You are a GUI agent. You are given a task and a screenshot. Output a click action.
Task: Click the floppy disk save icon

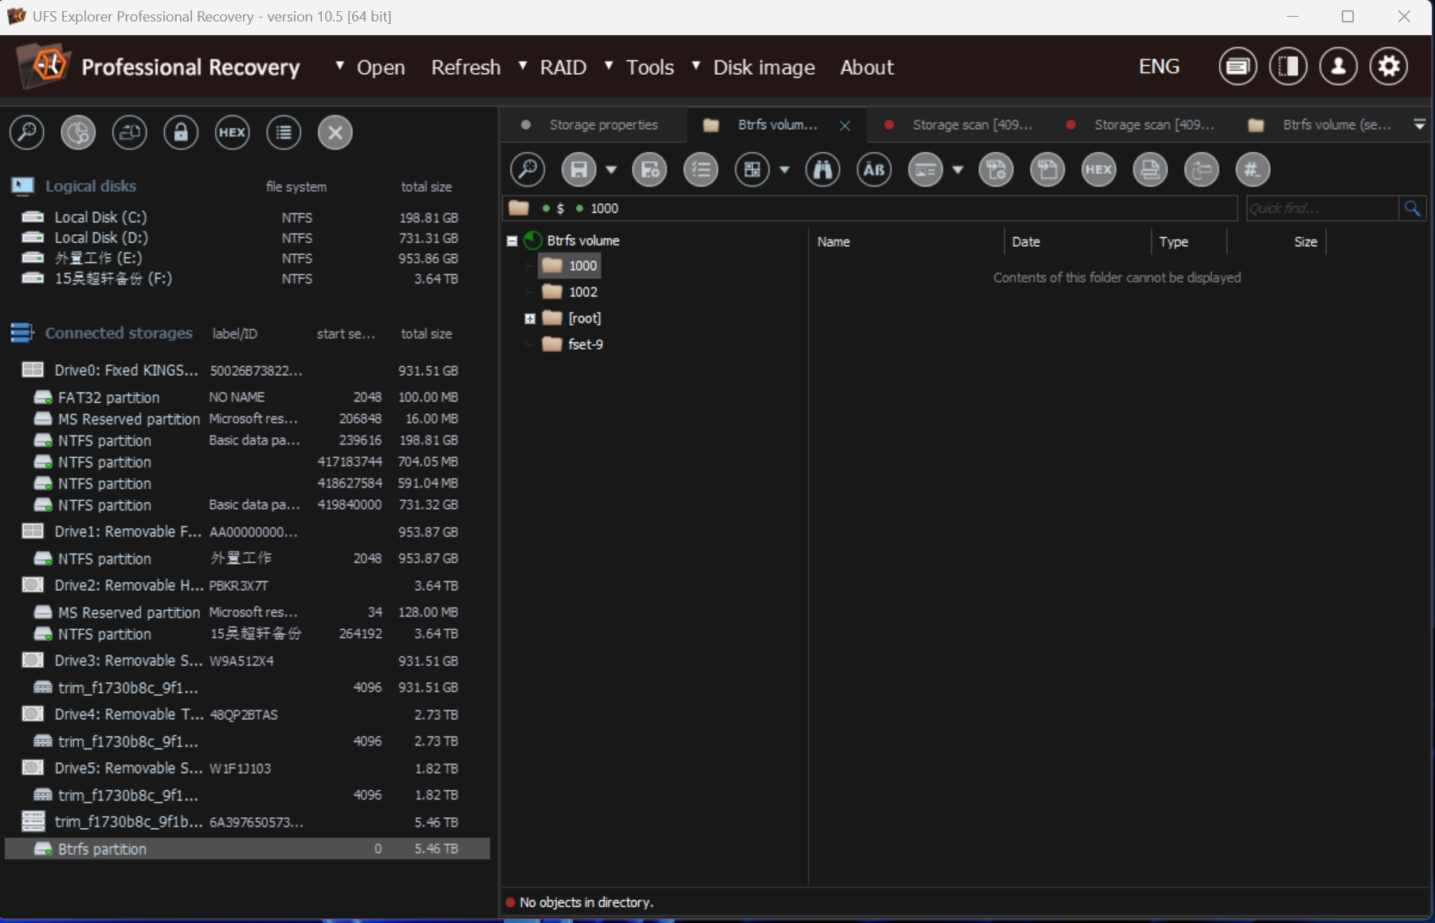[x=579, y=170]
